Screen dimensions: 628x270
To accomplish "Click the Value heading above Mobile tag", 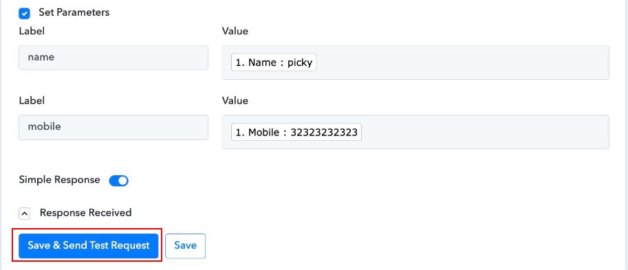I will [235, 100].
